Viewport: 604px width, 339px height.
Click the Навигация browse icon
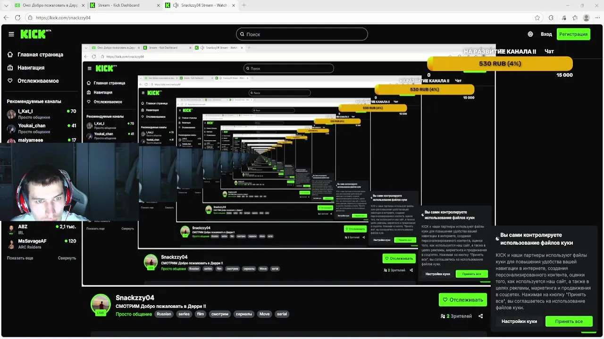pyautogui.click(x=10, y=68)
